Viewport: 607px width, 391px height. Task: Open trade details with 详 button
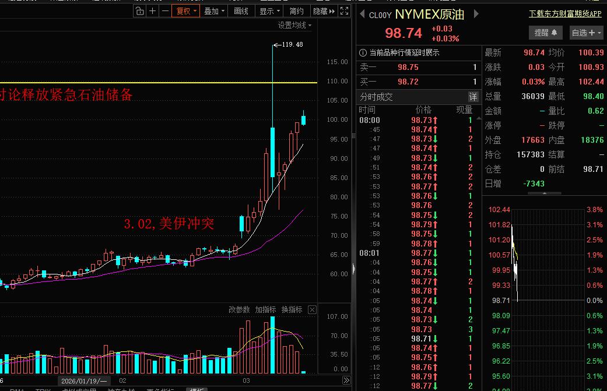473,97
